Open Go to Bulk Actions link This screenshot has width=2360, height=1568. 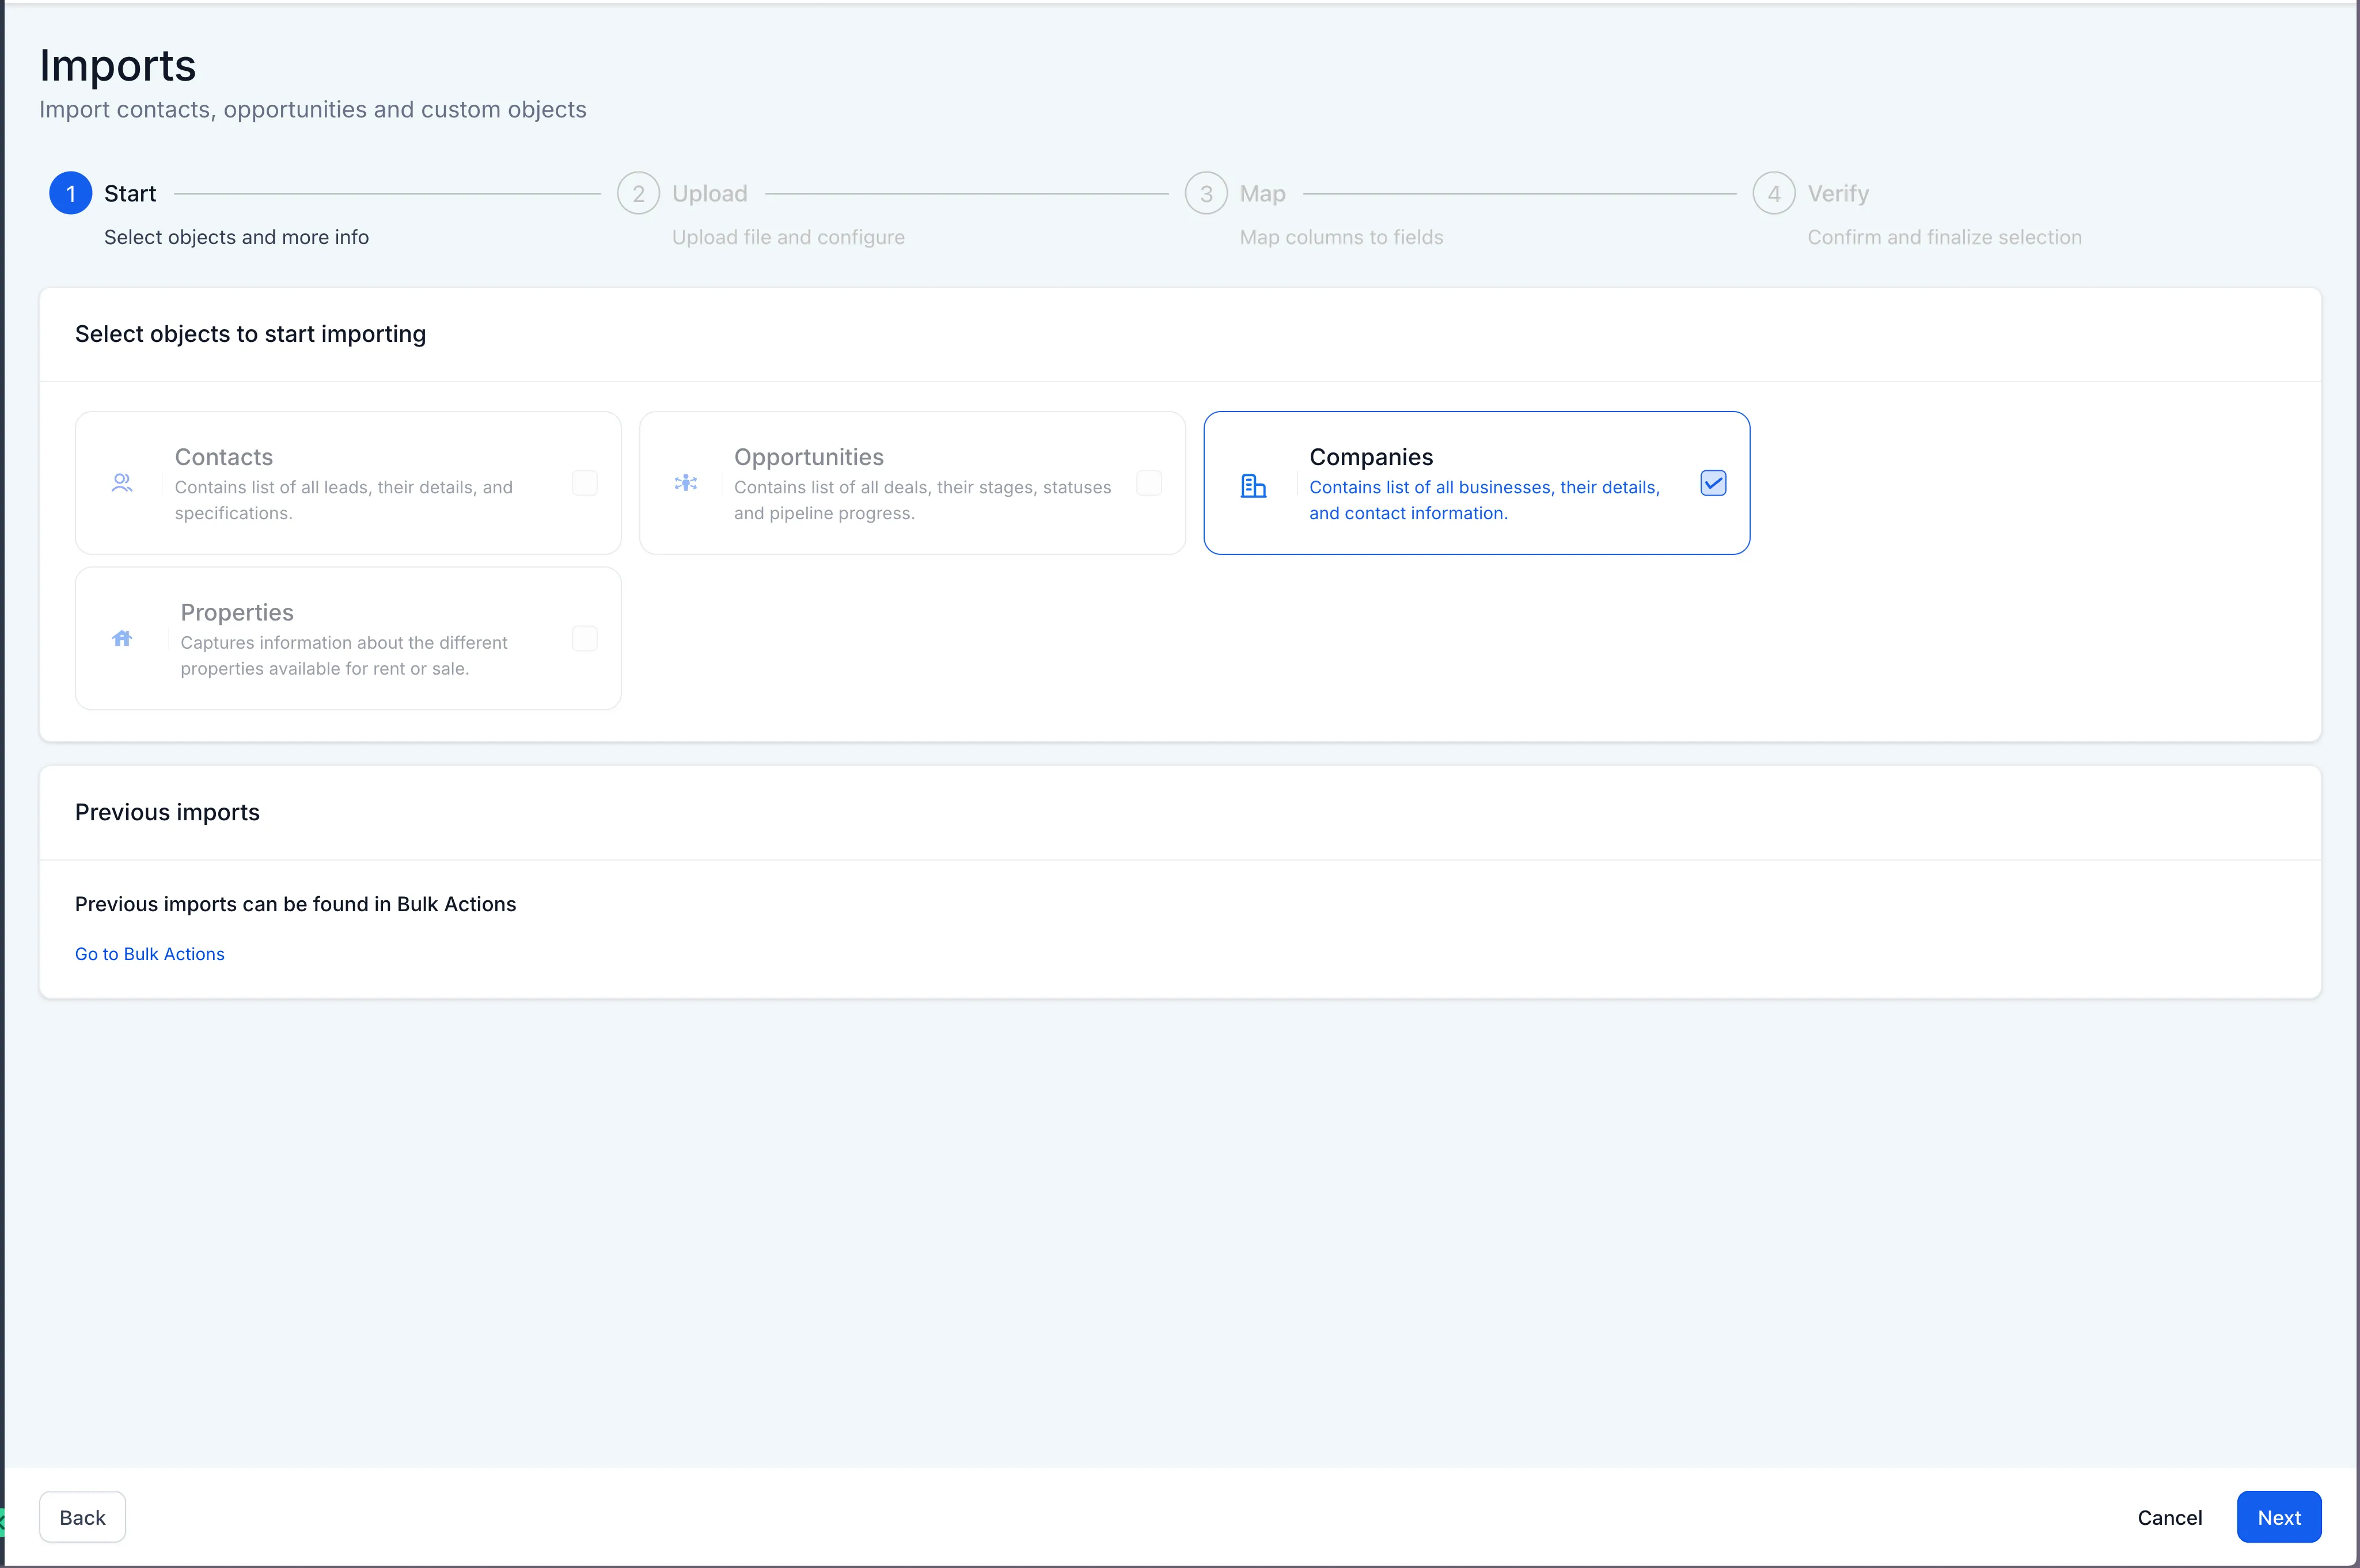click(149, 953)
